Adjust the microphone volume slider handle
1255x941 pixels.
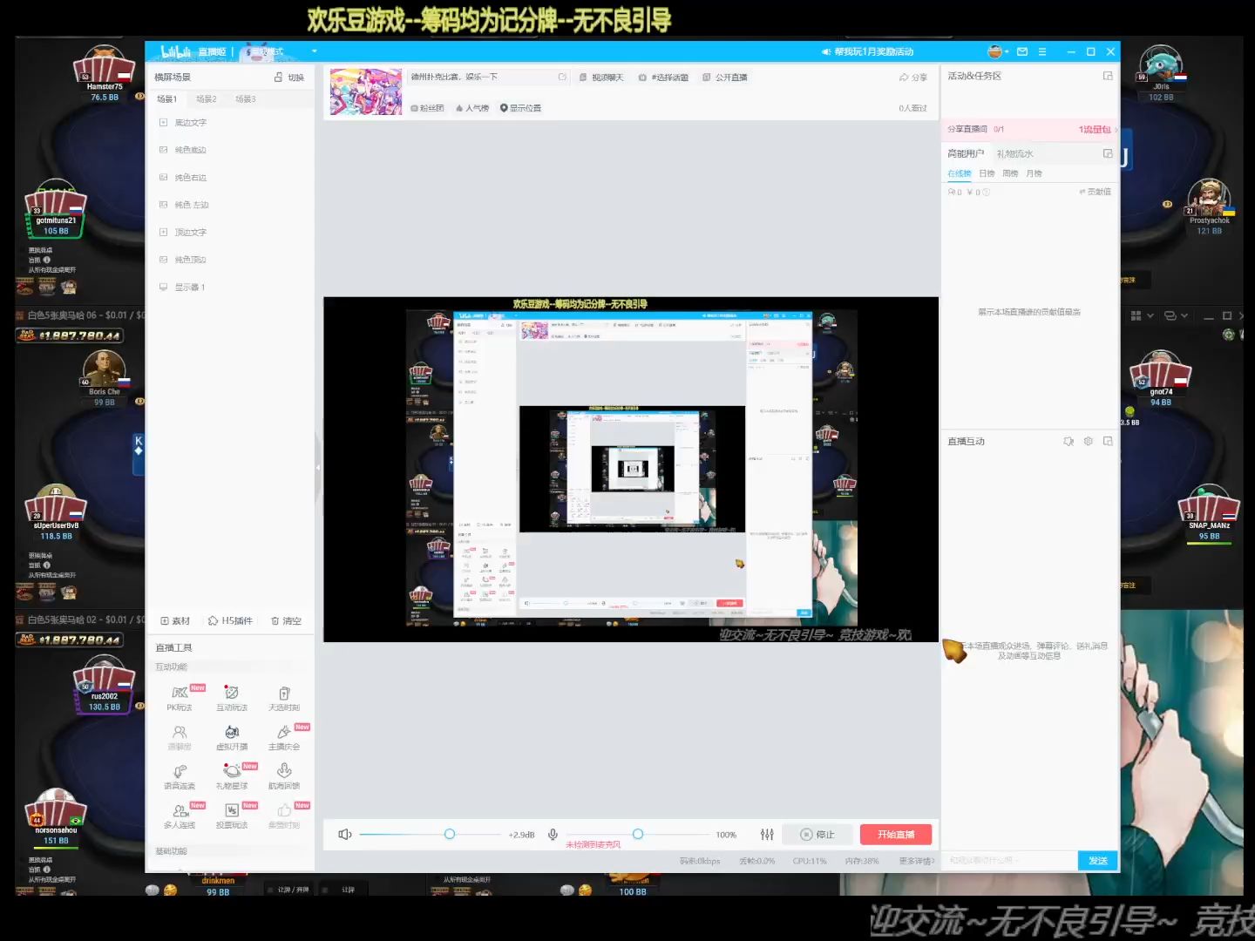(x=638, y=835)
